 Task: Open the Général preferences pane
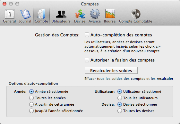9,16
